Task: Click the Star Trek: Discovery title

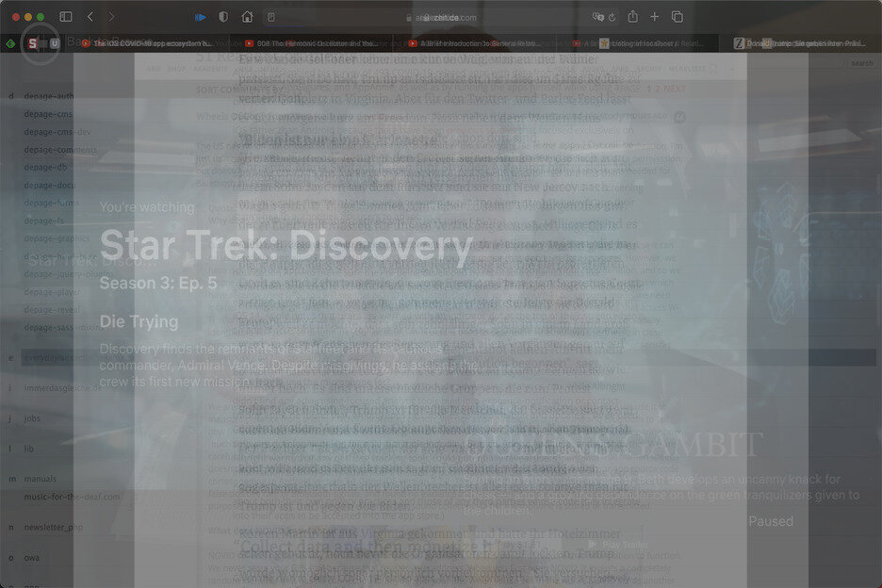Action: coord(286,246)
